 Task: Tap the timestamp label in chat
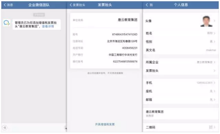39,15
